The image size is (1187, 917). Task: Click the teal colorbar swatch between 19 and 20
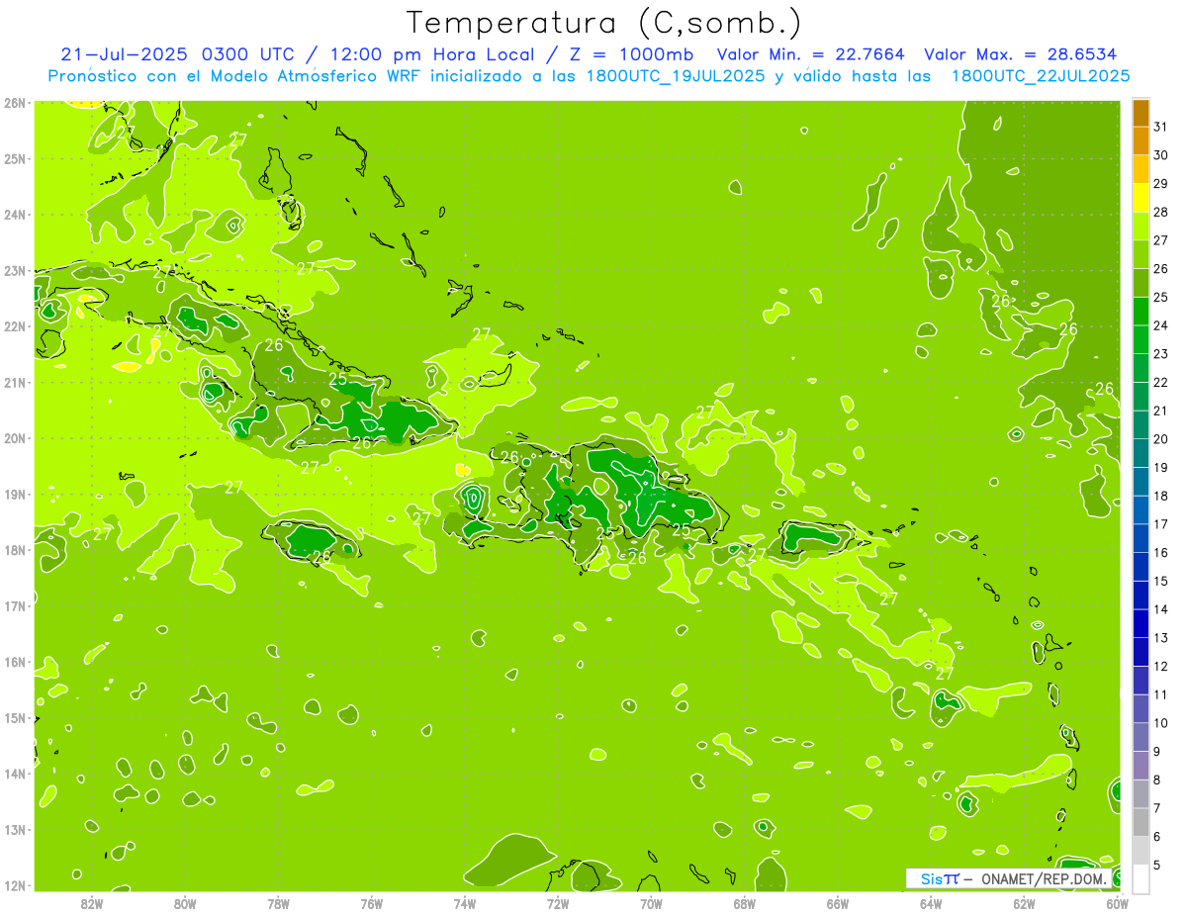click(x=1141, y=453)
